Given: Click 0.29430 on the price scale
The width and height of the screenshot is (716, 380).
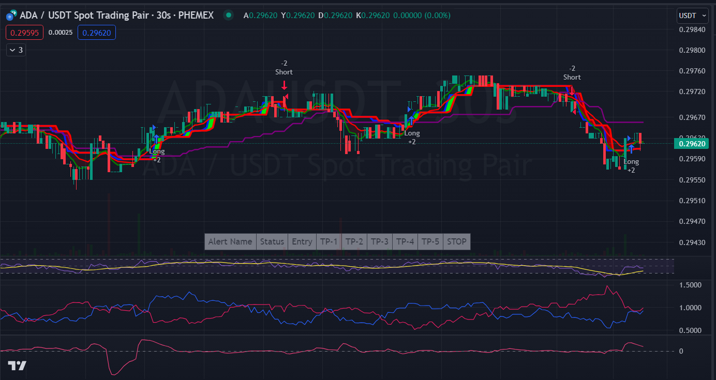Looking at the screenshot, I should pyautogui.click(x=692, y=242).
